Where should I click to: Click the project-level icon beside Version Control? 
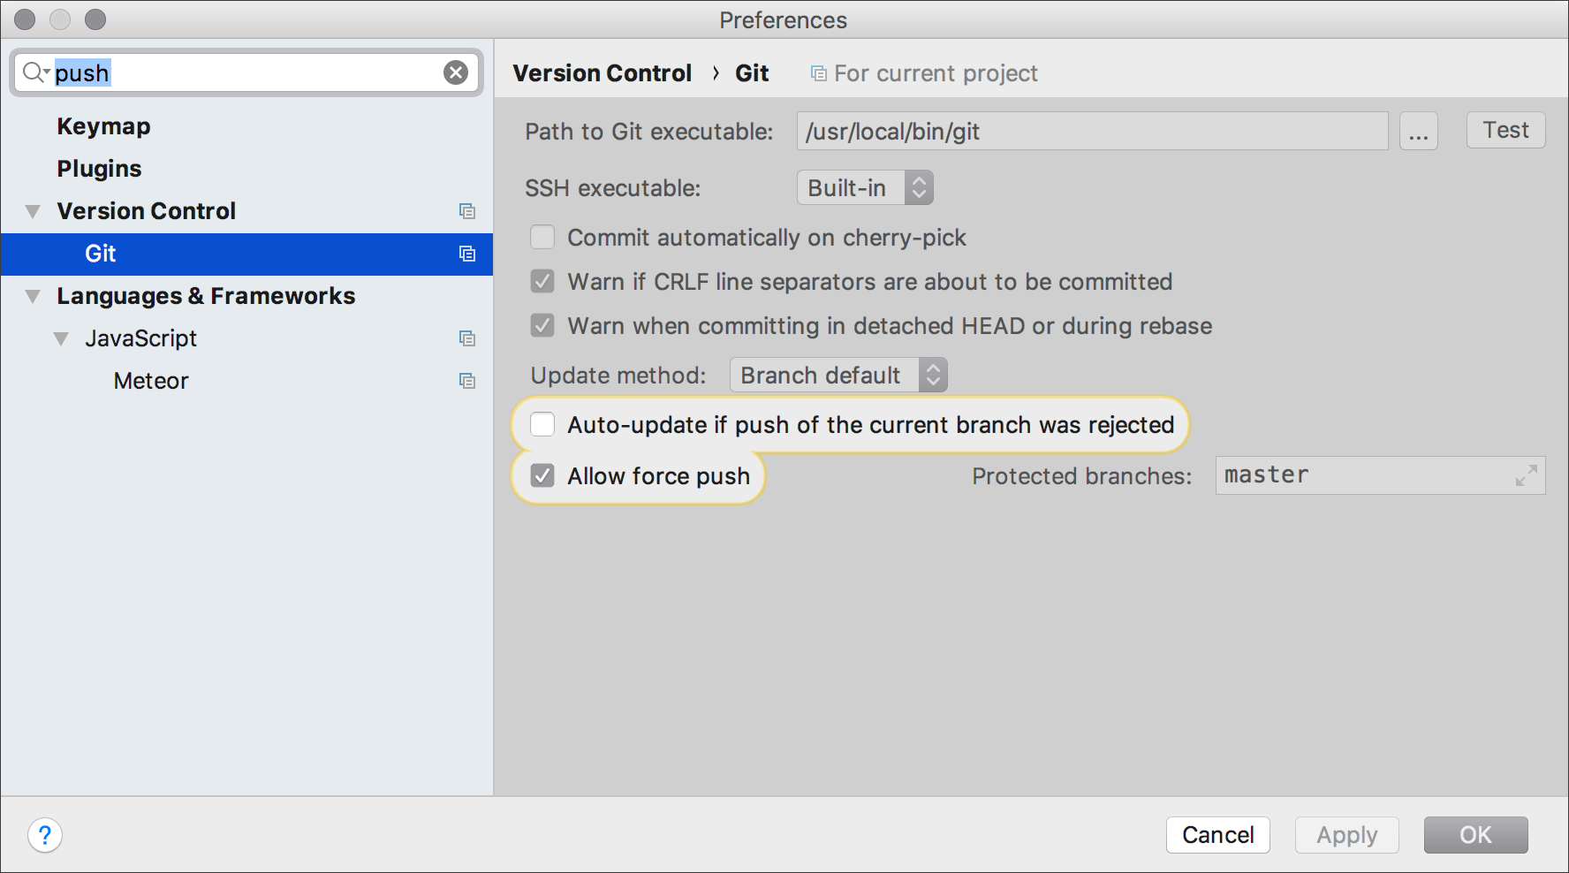pos(467,211)
